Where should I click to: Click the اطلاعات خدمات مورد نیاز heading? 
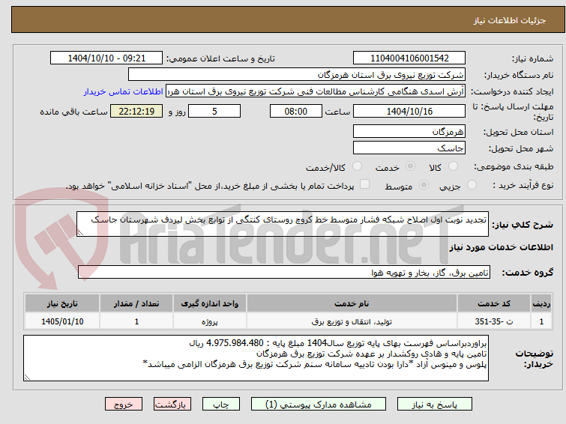click(x=501, y=247)
